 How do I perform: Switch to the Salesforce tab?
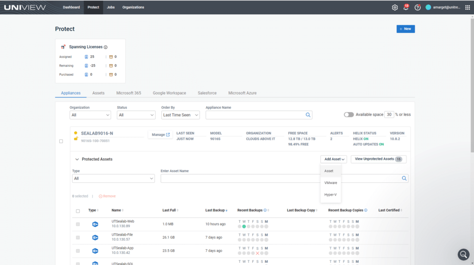(207, 93)
